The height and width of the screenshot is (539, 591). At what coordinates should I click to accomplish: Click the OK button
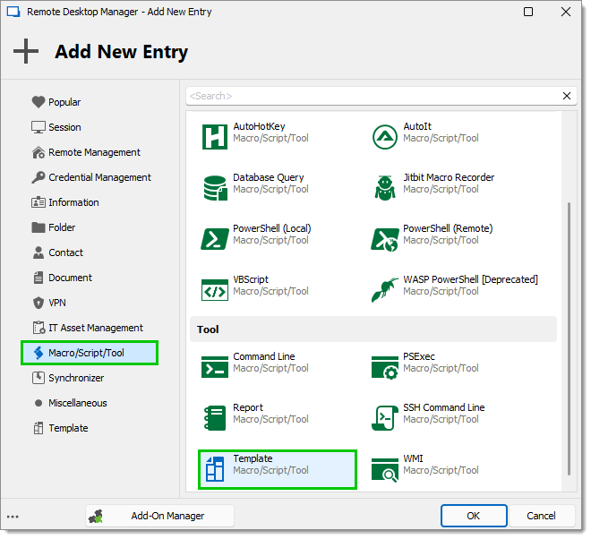[474, 515]
